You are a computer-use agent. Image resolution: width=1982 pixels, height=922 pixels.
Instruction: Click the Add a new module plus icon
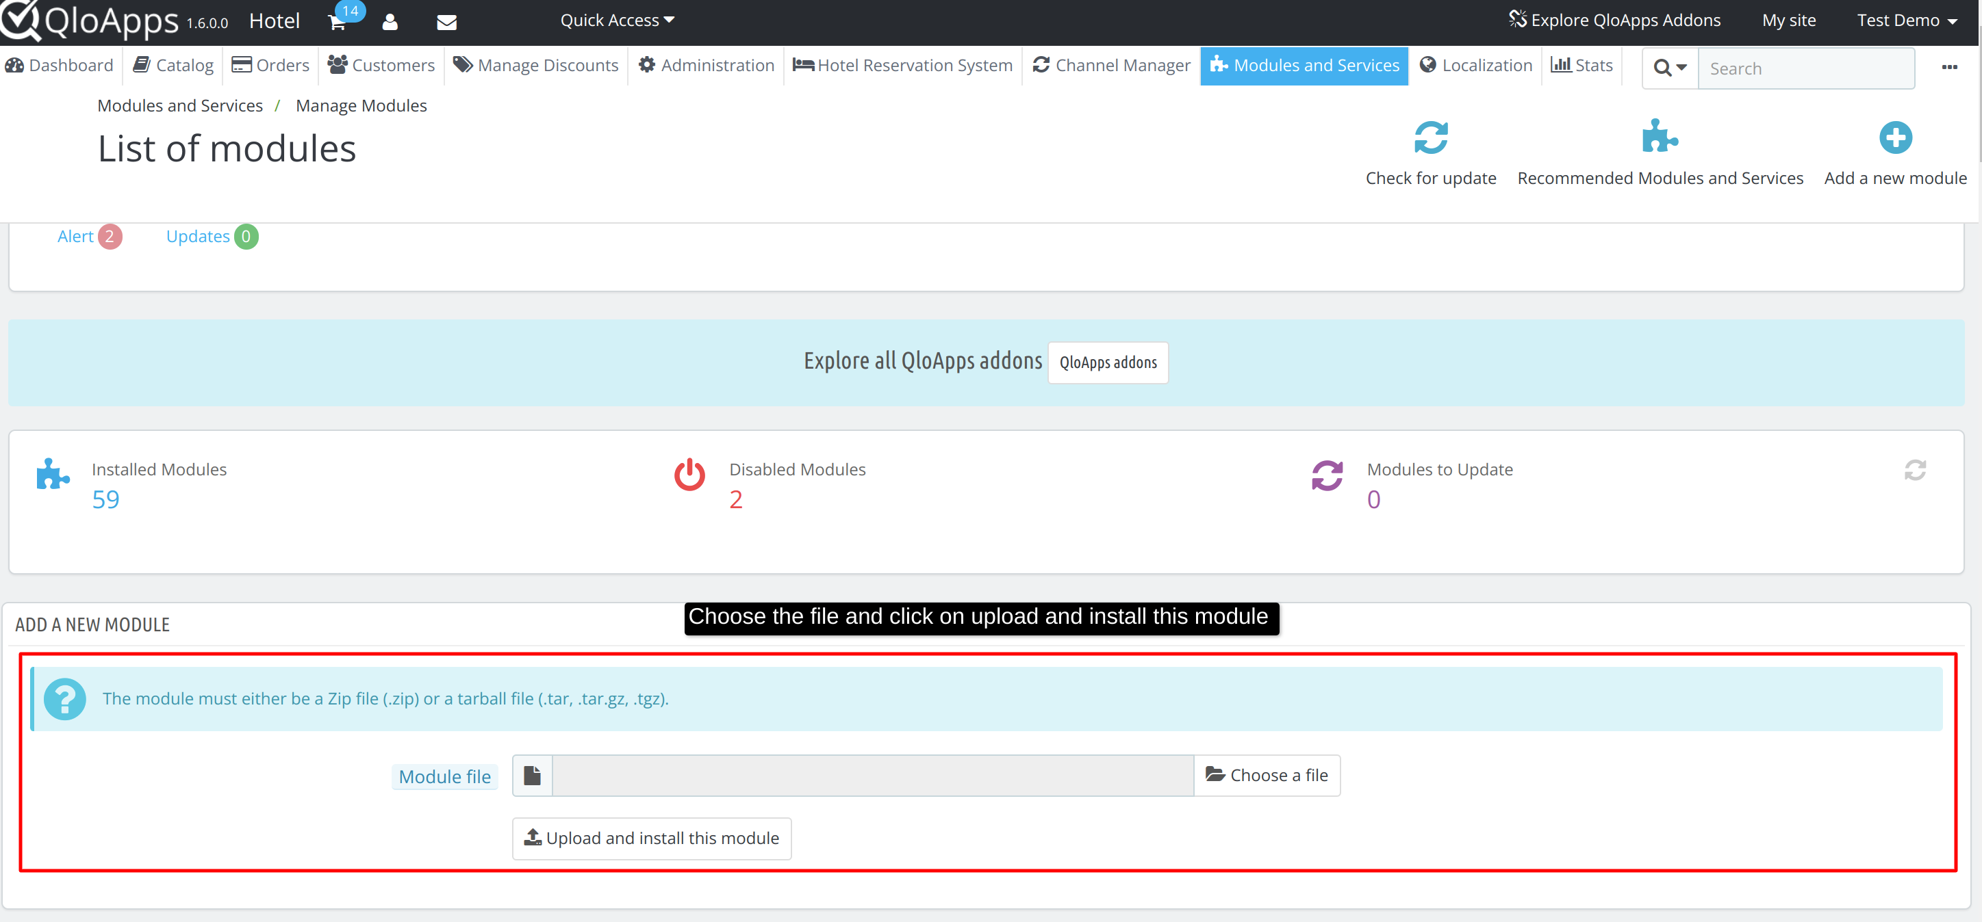click(x=1895, y=137)
